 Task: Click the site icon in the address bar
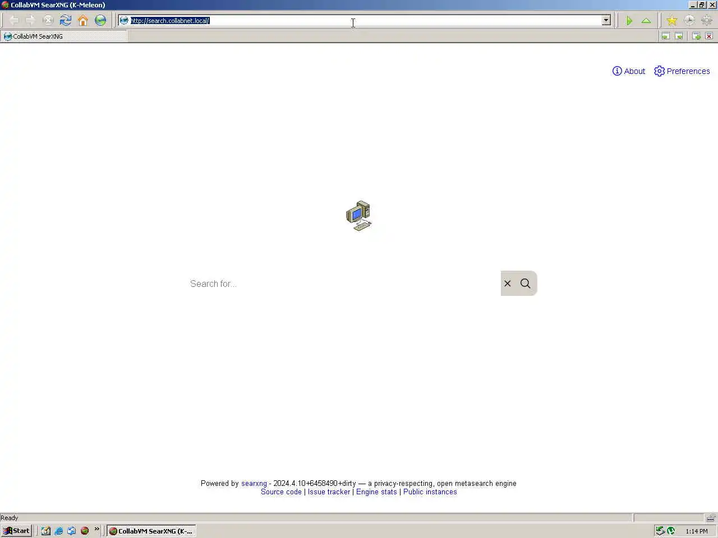click(124, 21)
